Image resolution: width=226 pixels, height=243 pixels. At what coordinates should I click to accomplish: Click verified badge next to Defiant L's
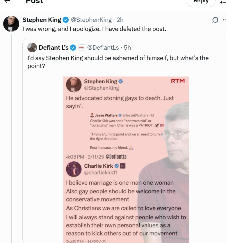[73, 47]
